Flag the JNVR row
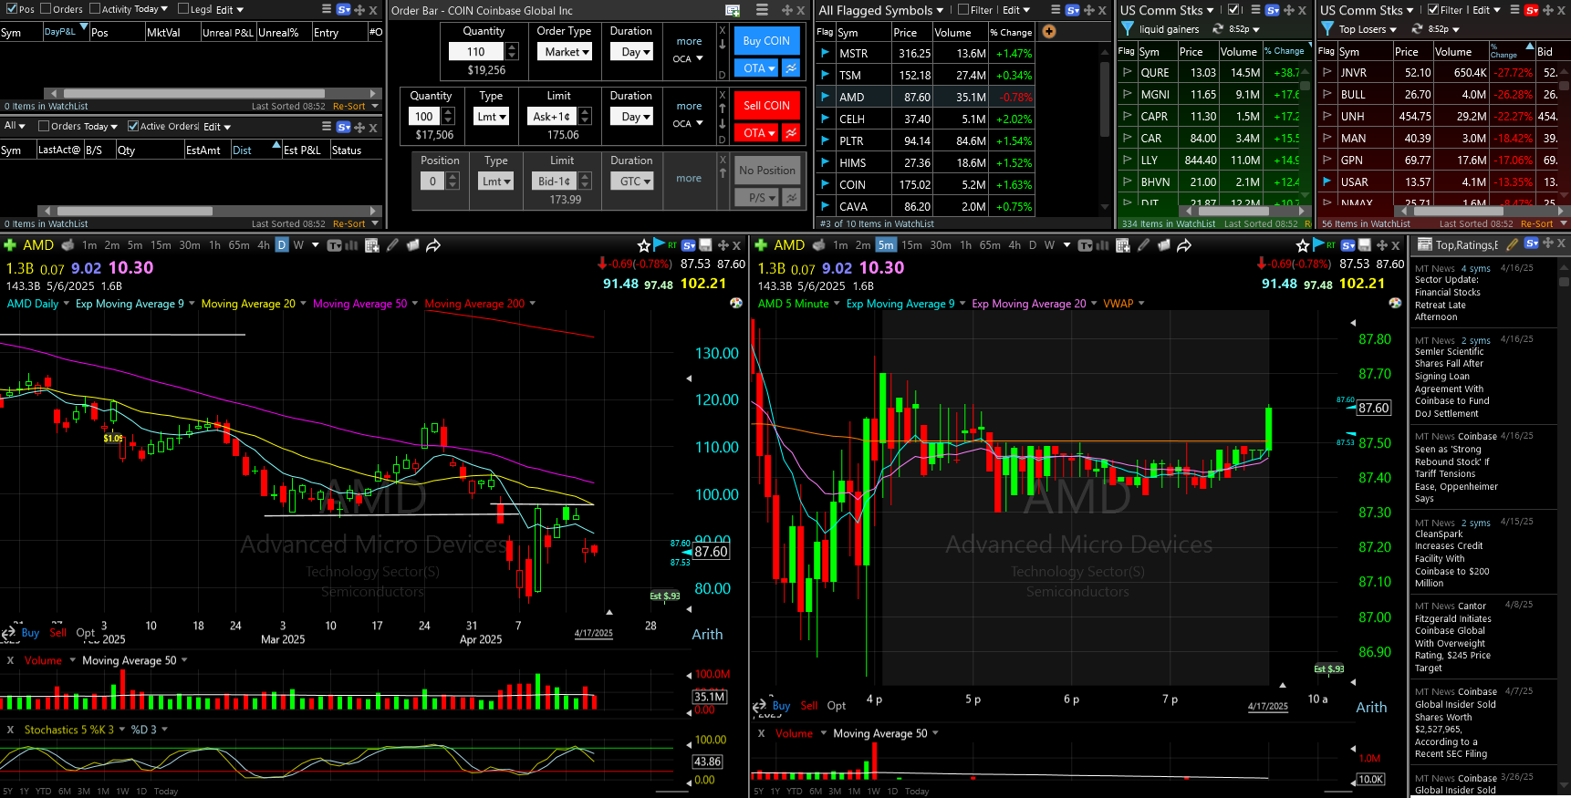Viewport: 1571px width, 798px height. click(1327, 72)
